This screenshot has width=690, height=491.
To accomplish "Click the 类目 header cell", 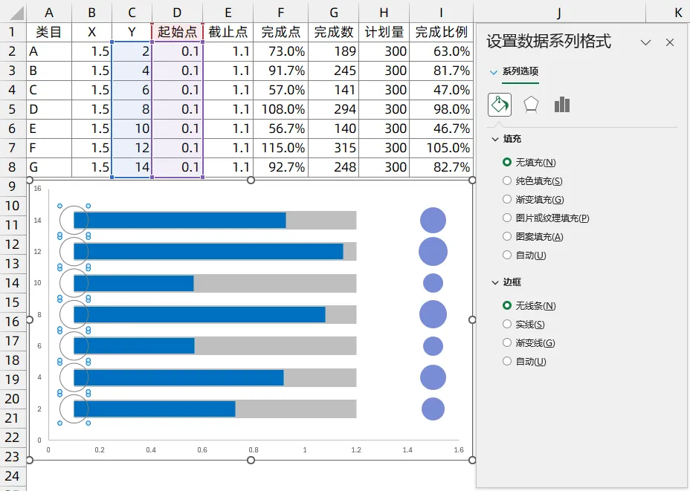I will (49, 32).
